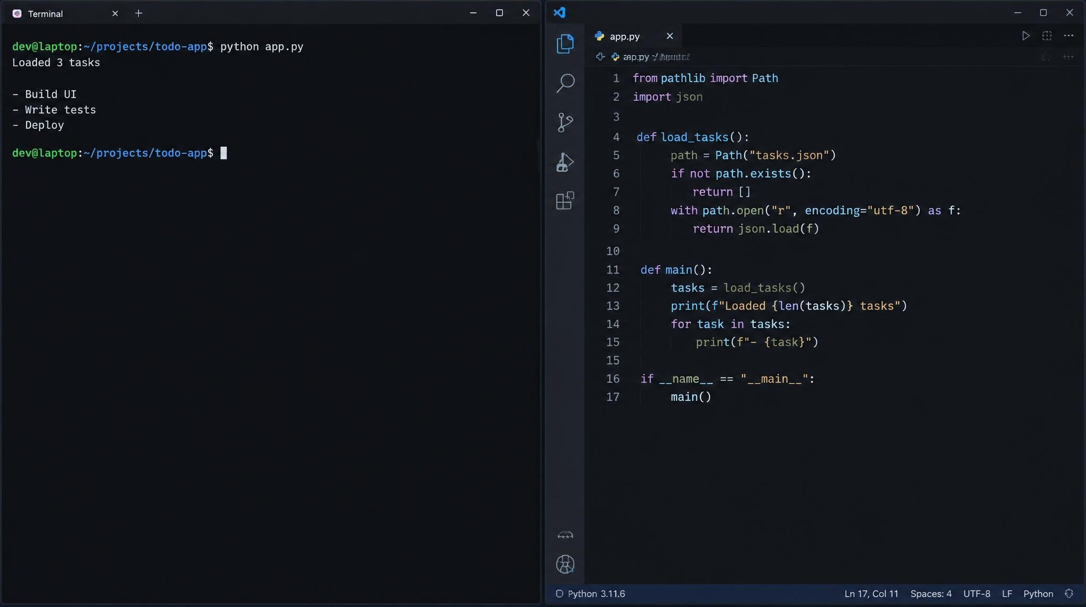Screen dimensions: 1086x607
Task: Click 'Loaded 3 tasks' output in terminal
Action: (56, 63)
